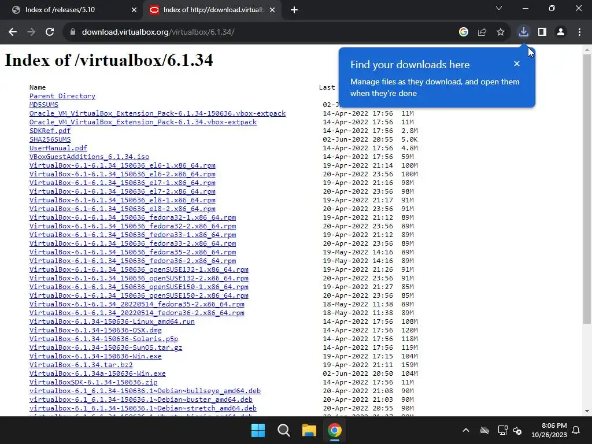
Task: Open the notifications bell
Action: 576,430
